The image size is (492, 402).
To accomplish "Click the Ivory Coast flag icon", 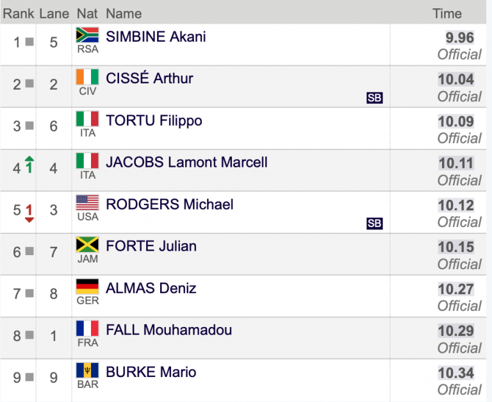I will point(87,77).
